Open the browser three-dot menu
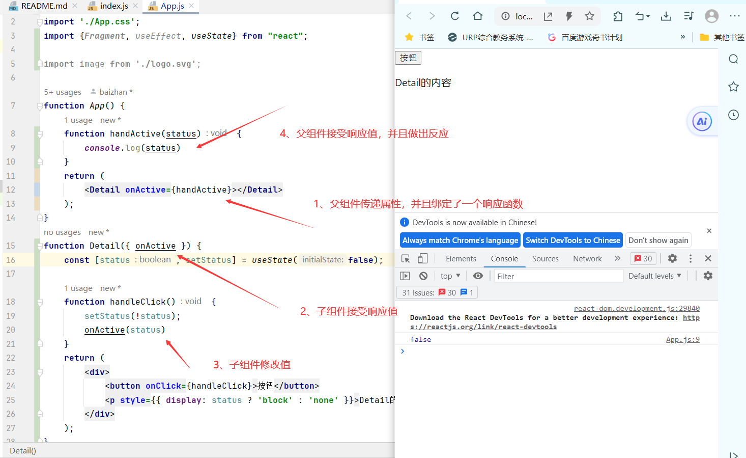This screenshot has width=746, height=458. [734, 16]
